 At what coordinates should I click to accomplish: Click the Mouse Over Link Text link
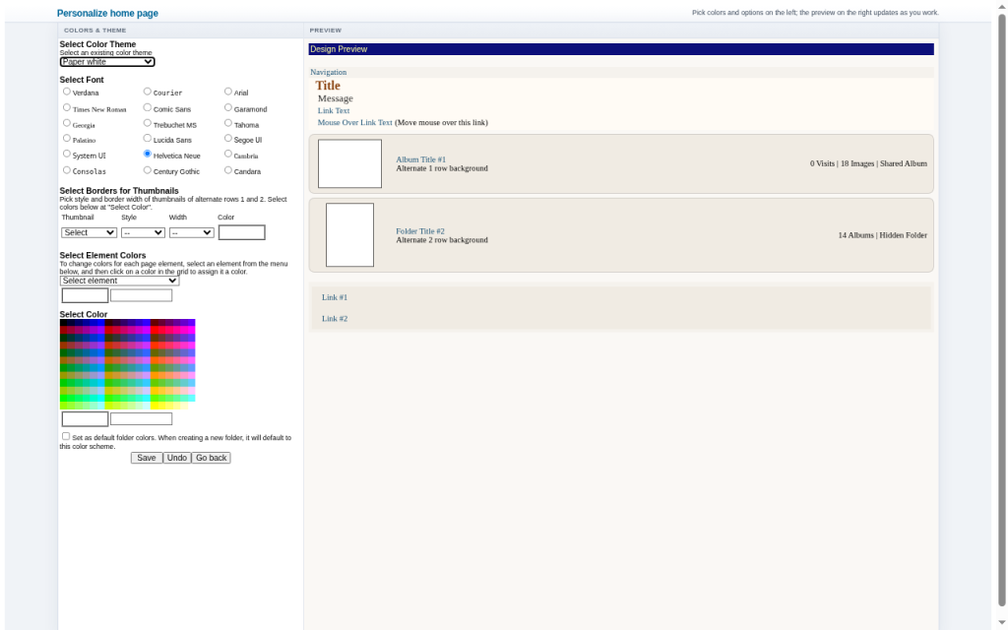pyautogui.click(x=354, y=122)
